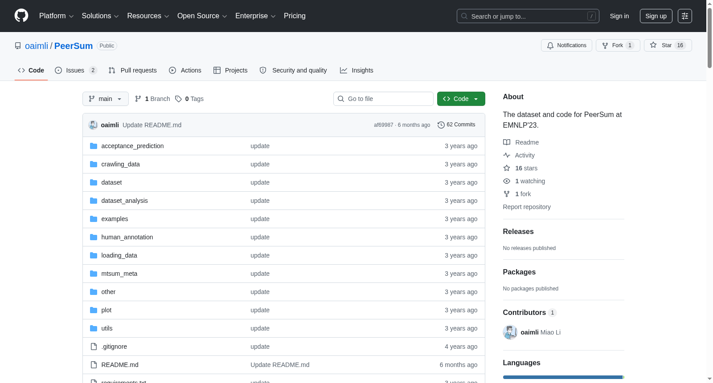Expand the Open Source menu

[202, 16]
